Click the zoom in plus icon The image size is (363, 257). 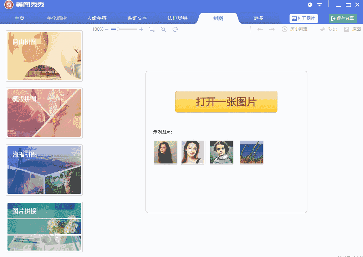coord(141,29)
